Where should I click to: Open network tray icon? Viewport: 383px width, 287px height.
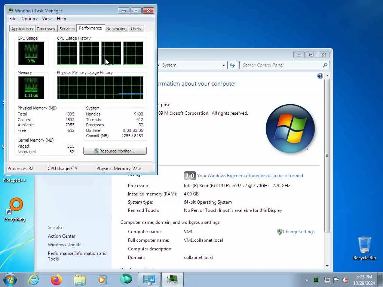point(327,280)
